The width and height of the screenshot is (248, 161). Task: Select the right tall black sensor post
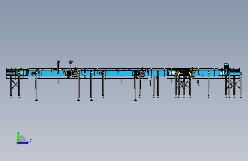coord(71,66)
